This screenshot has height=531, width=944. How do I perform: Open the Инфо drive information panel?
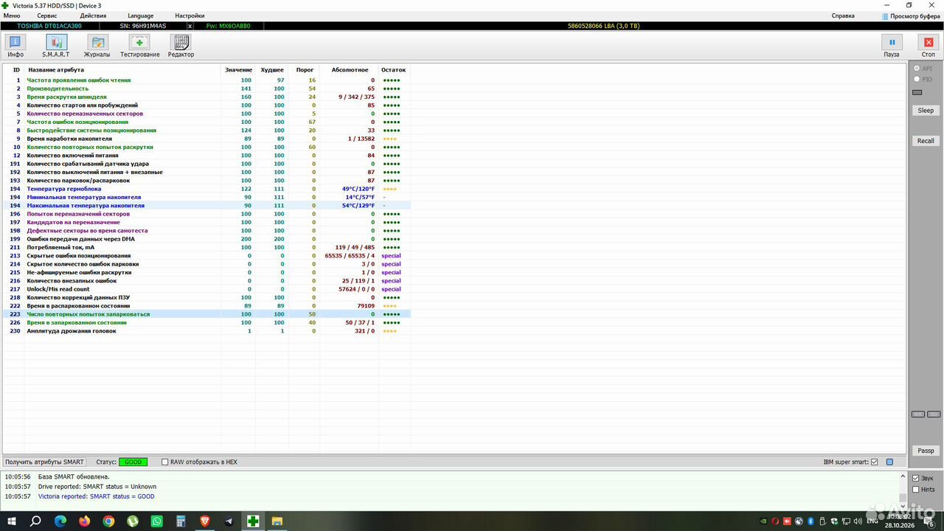[15, 46]
